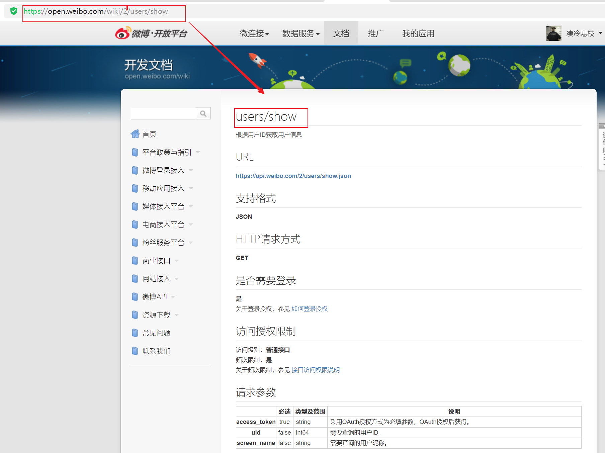Click the book icon beside 平台政策与指引

(x=135, y=152)
